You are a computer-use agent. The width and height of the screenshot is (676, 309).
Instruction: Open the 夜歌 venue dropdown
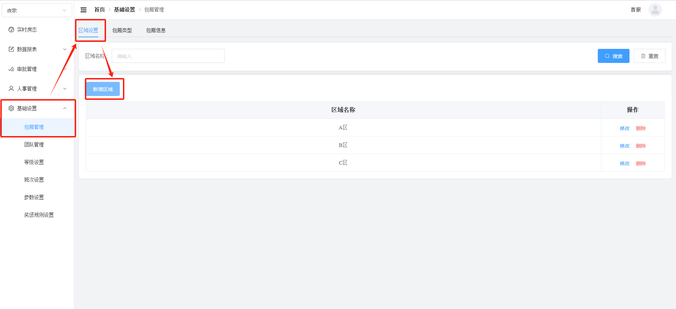pos(37,10)
